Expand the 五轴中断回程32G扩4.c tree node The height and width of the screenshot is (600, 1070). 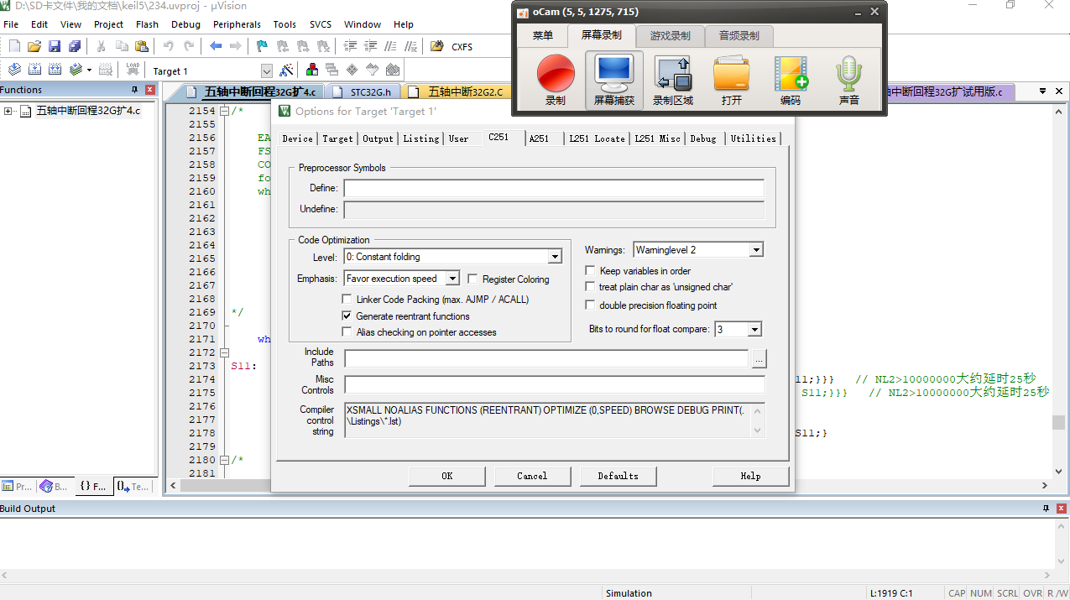8,111
